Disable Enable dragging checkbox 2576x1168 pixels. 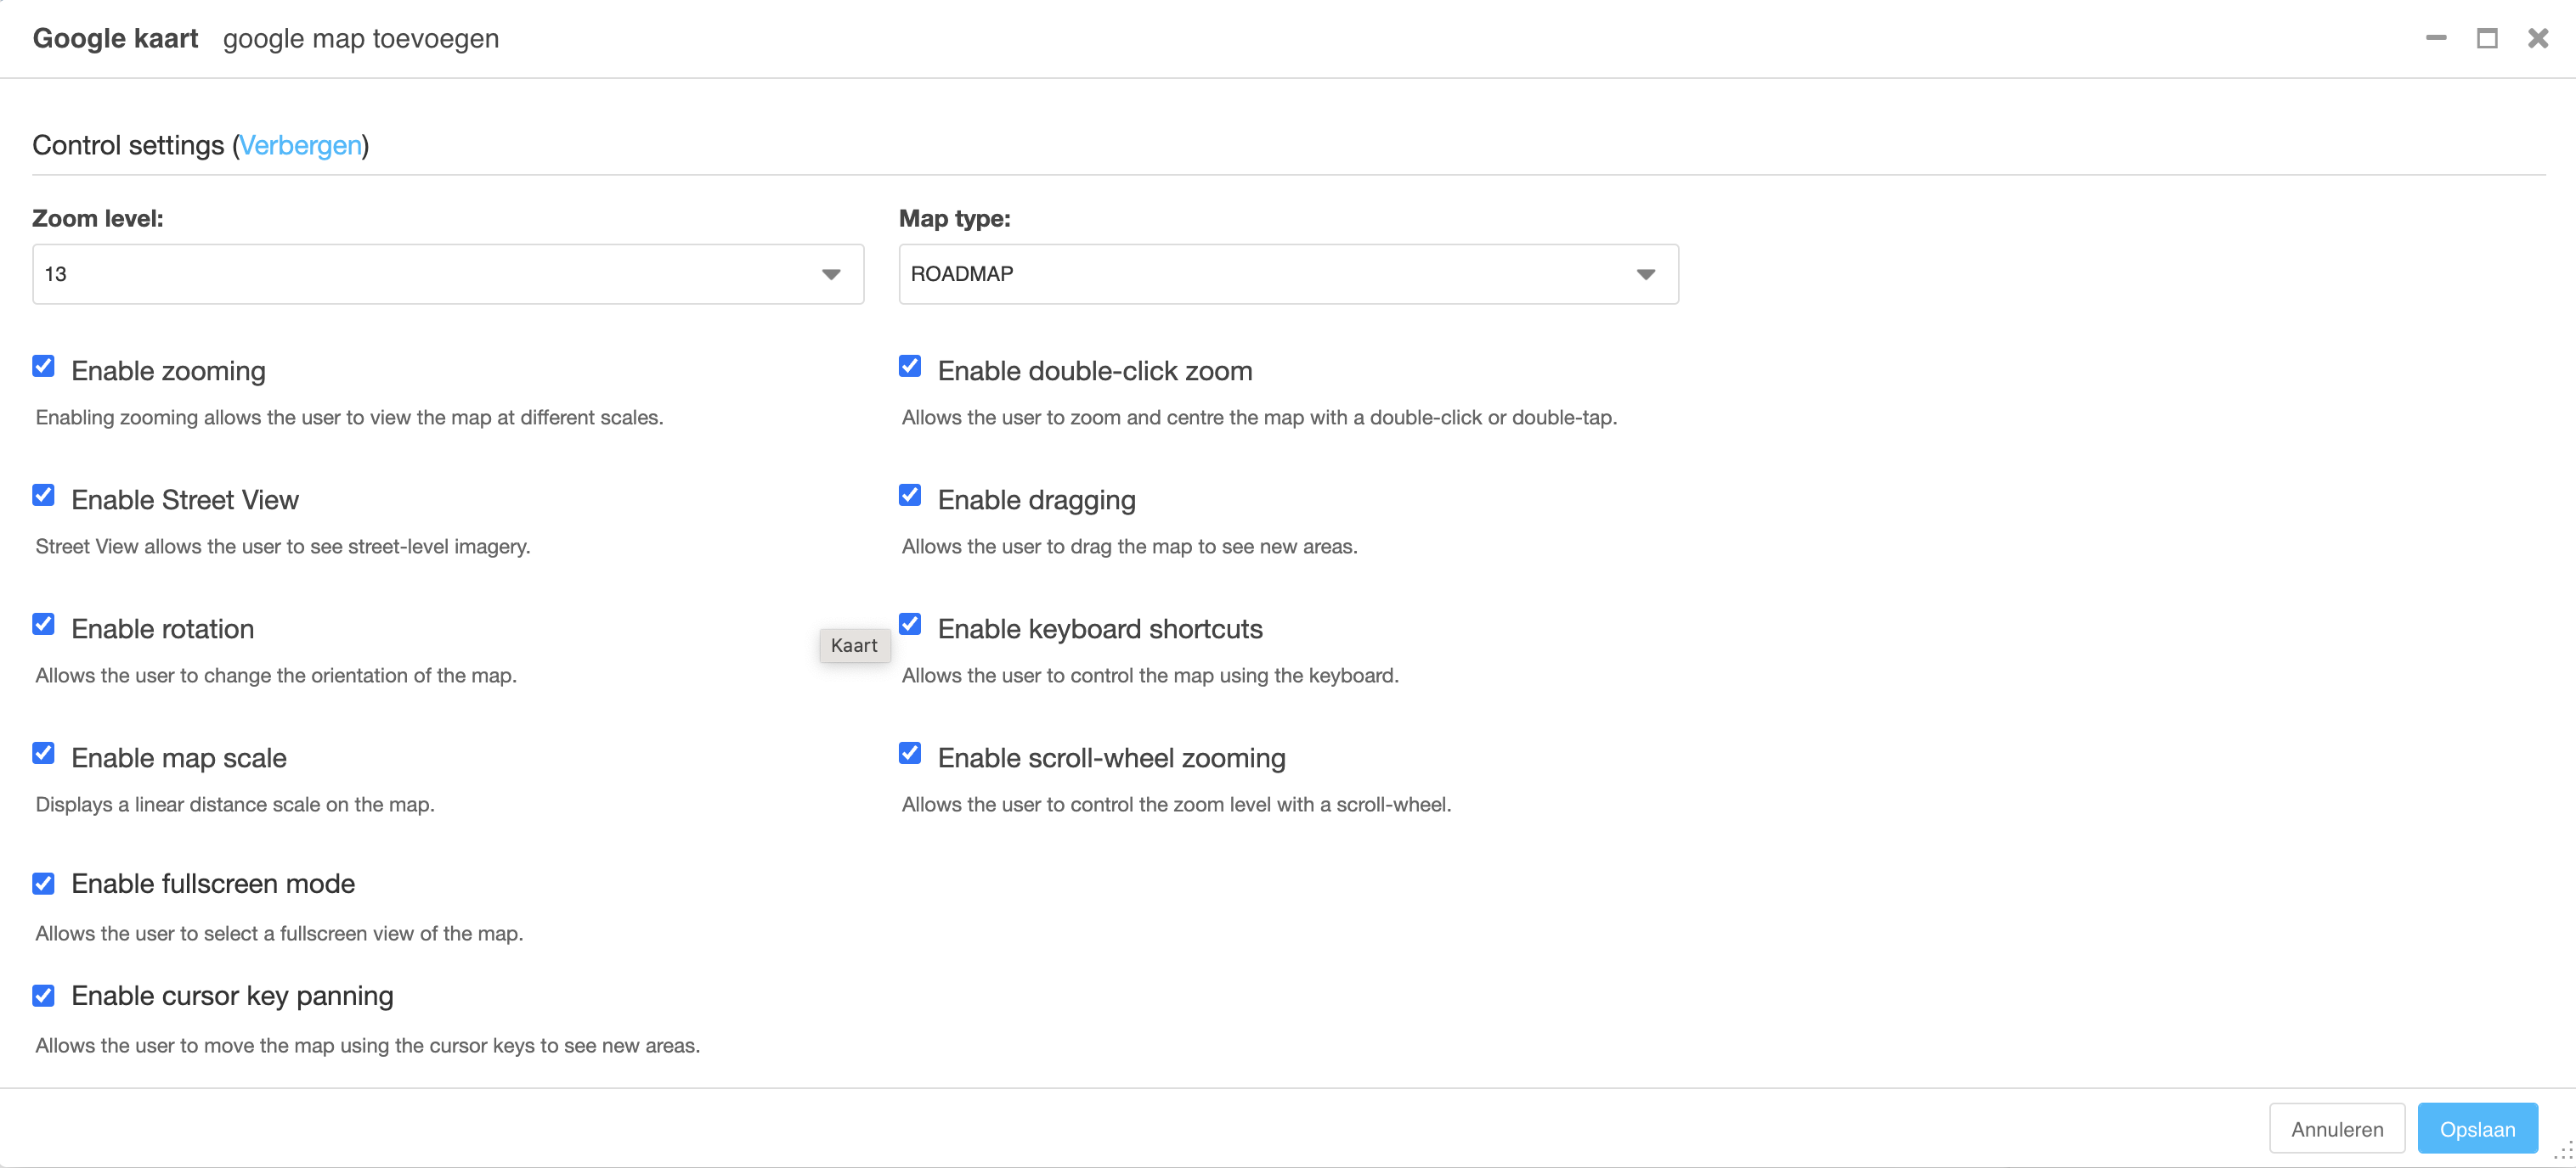tap(909, 496)
